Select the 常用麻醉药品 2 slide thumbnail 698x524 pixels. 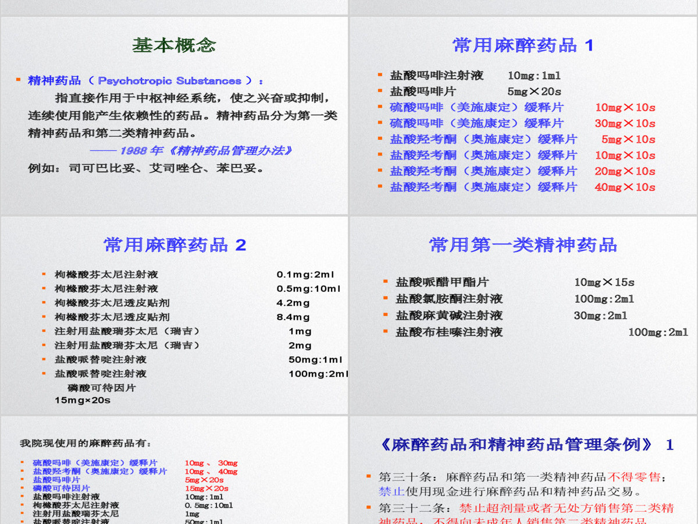tap(174, 315)
